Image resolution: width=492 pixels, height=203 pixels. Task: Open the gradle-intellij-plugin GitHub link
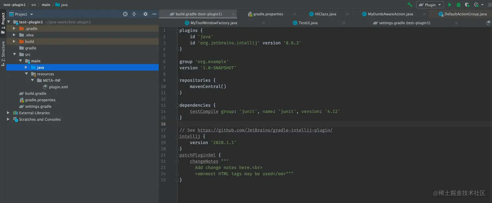pos(265,130)
